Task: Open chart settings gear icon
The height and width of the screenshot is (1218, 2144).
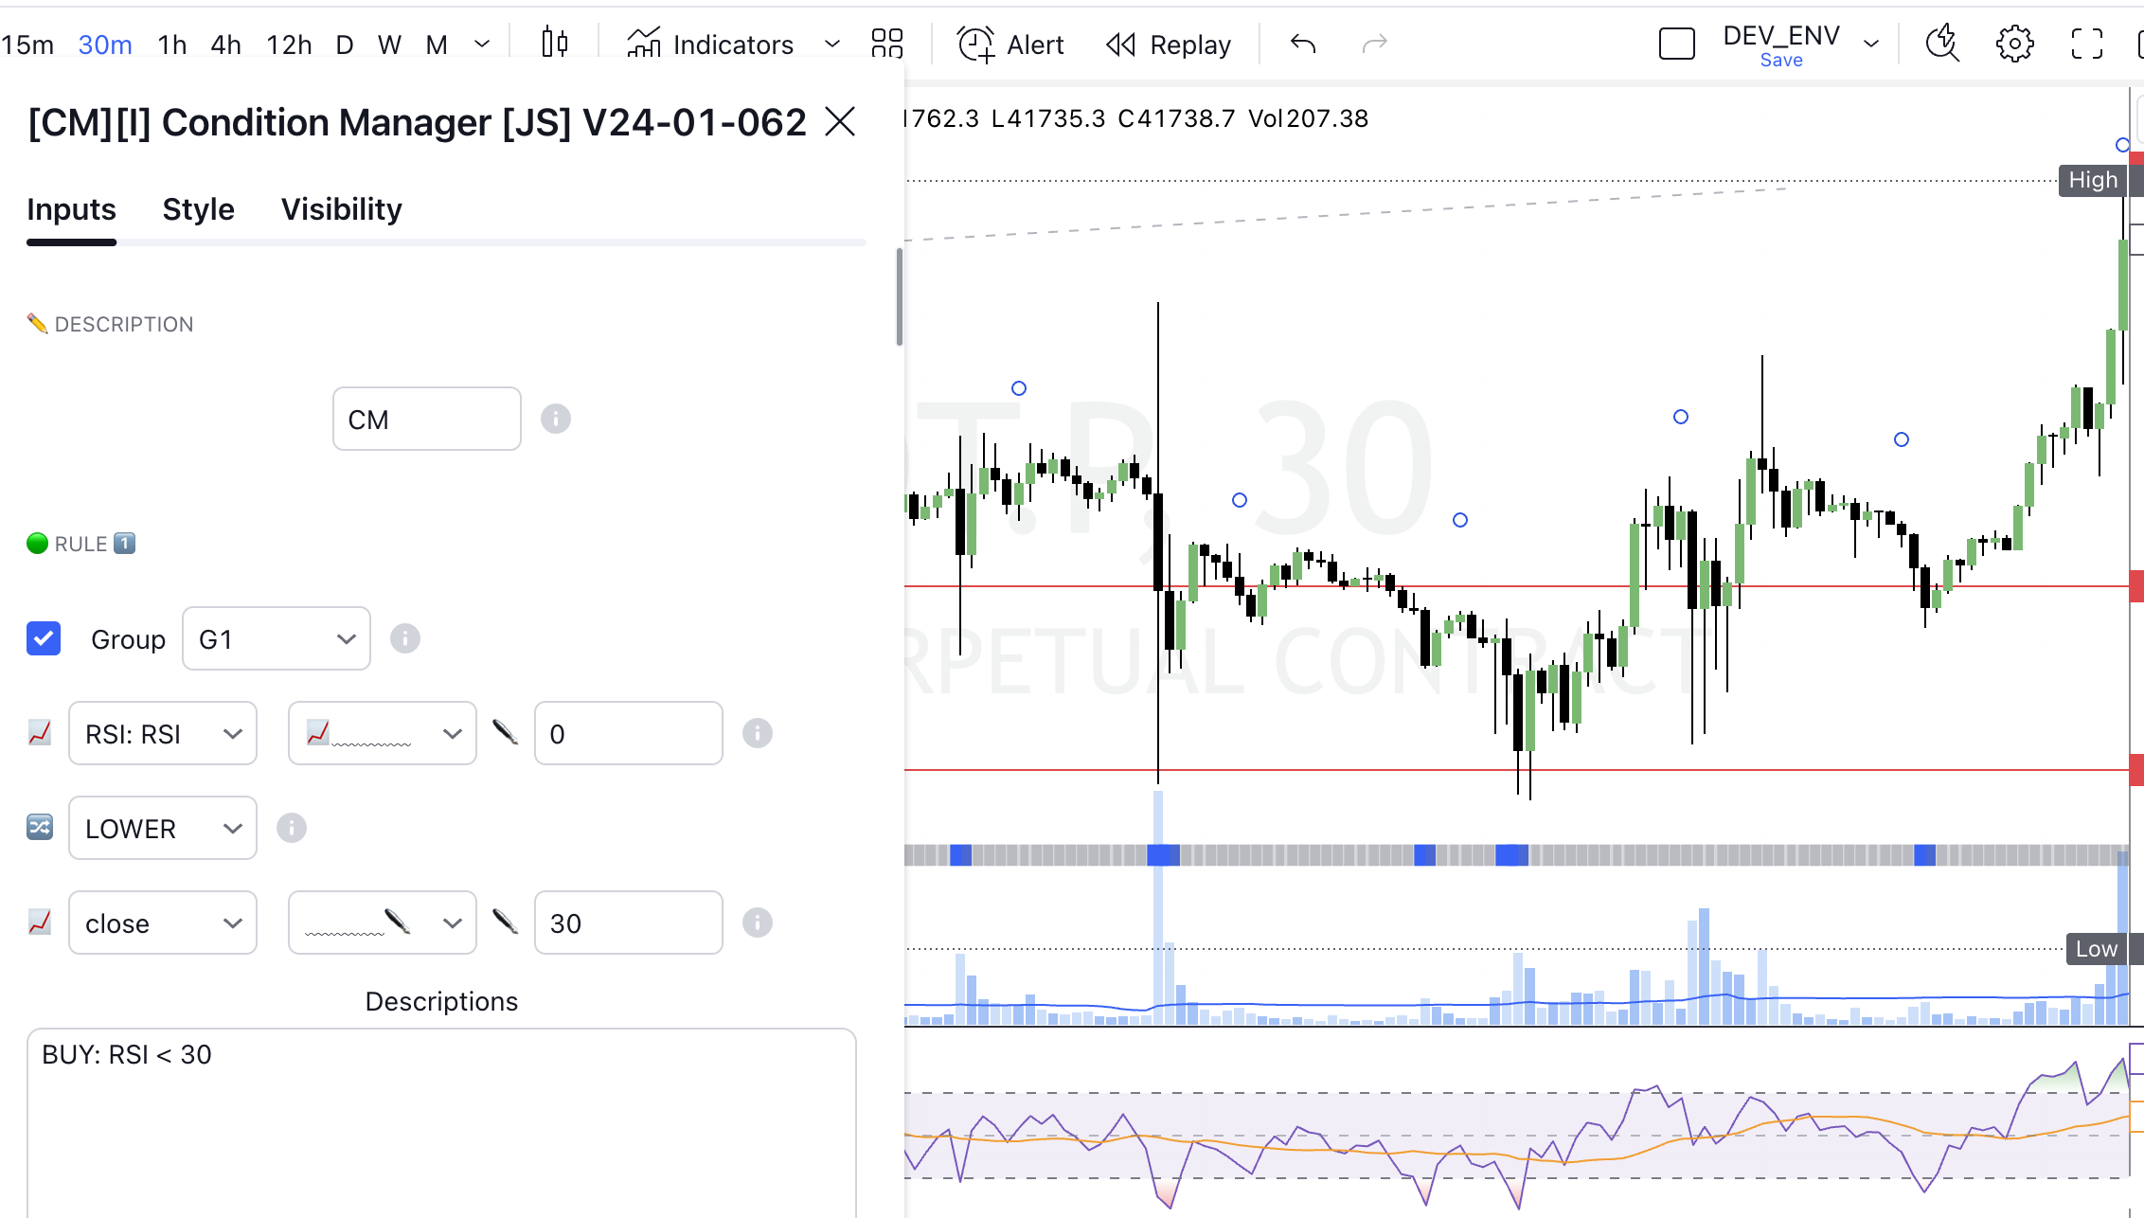Action: point(2014,44)
